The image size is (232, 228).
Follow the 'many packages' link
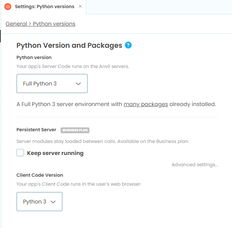coord(146,104)
